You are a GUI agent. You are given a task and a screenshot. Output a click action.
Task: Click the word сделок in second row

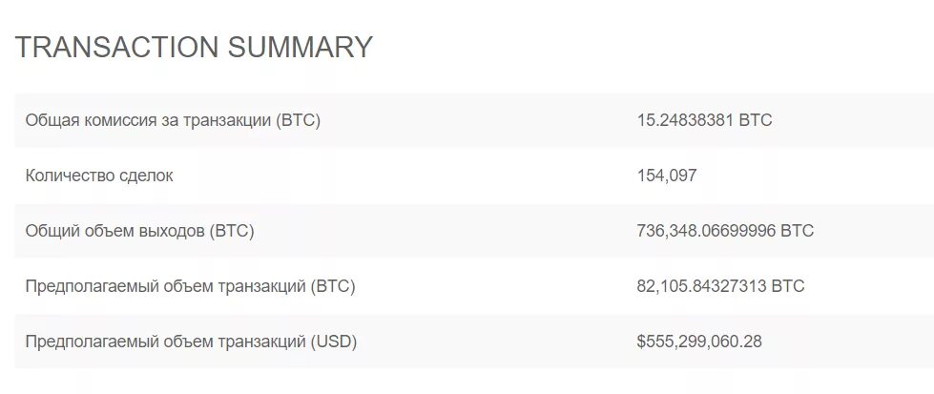pos(145,176)
